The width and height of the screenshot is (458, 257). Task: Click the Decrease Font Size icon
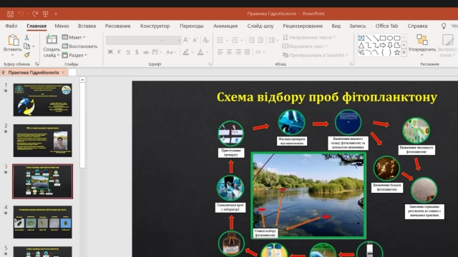pyautogui.click(x=195, y=40)
